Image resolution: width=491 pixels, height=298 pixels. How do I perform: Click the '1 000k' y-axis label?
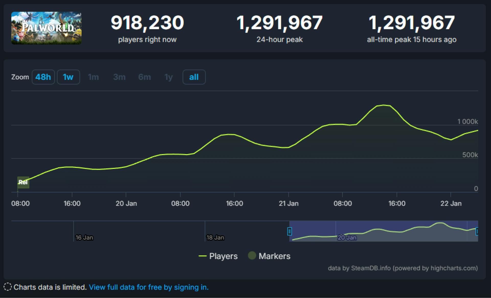pos(467,121)
